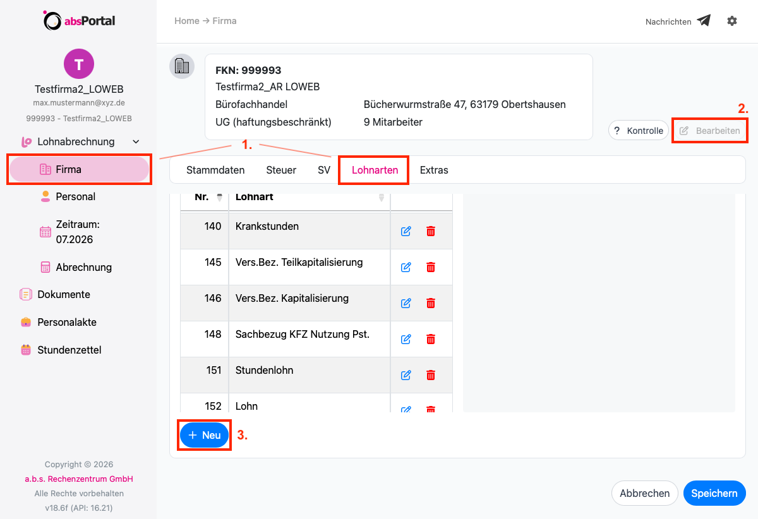Screen dimensions: 758x519
Task: Open the Steuer tab
Action: [281, 170]
